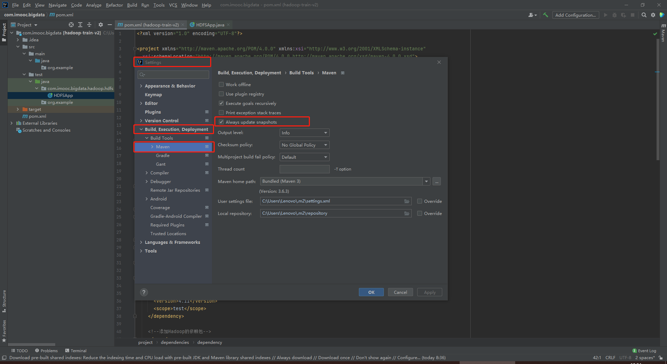Open the Terminal tool window tab

pos(76,351)
